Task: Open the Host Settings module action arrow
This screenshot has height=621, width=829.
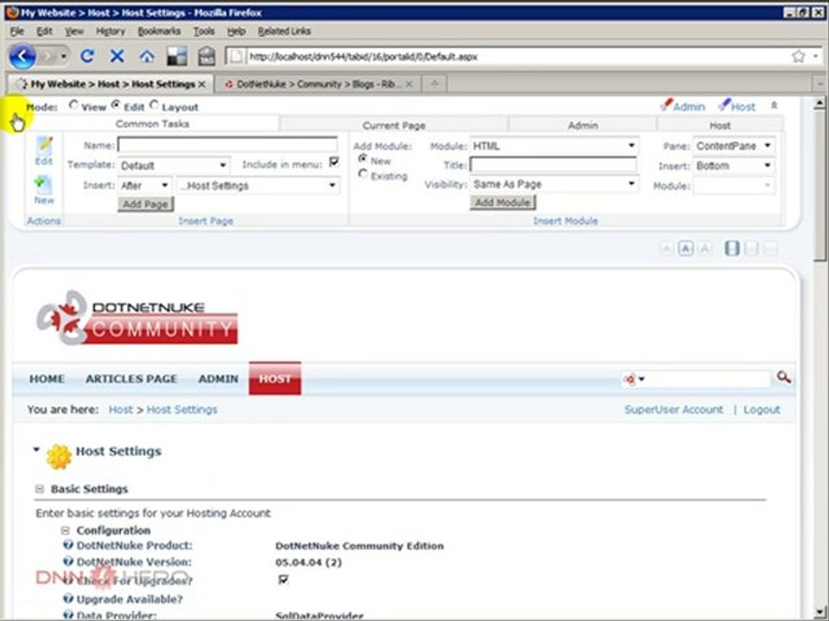Action: point(36,449)
